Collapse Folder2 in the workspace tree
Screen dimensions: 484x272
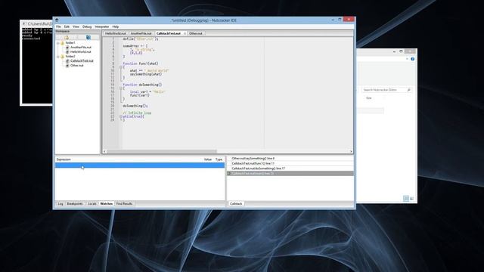coord(58,57)
